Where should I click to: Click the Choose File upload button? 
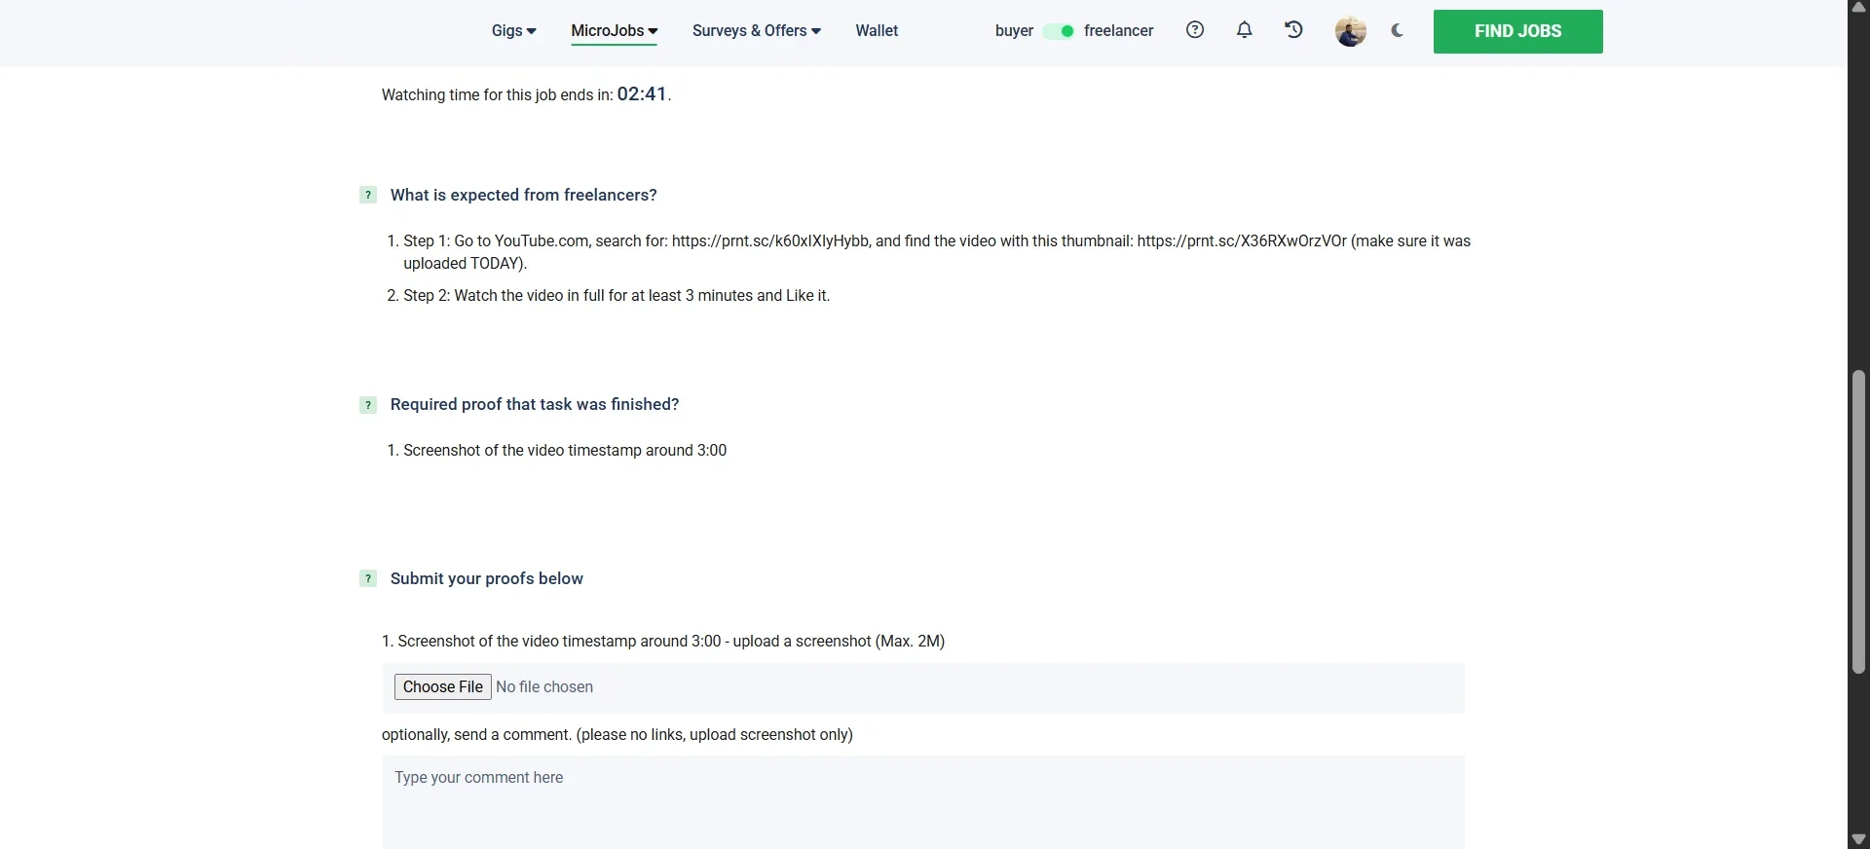443,686
